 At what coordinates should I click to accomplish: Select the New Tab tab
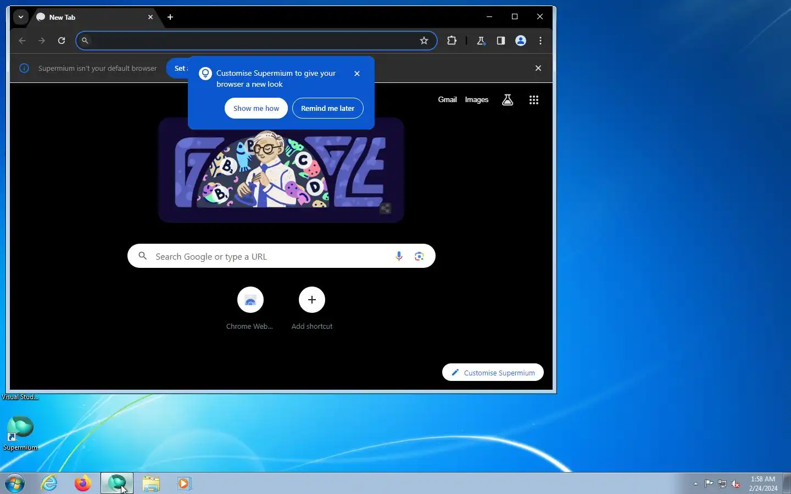[x=94, y=17]
